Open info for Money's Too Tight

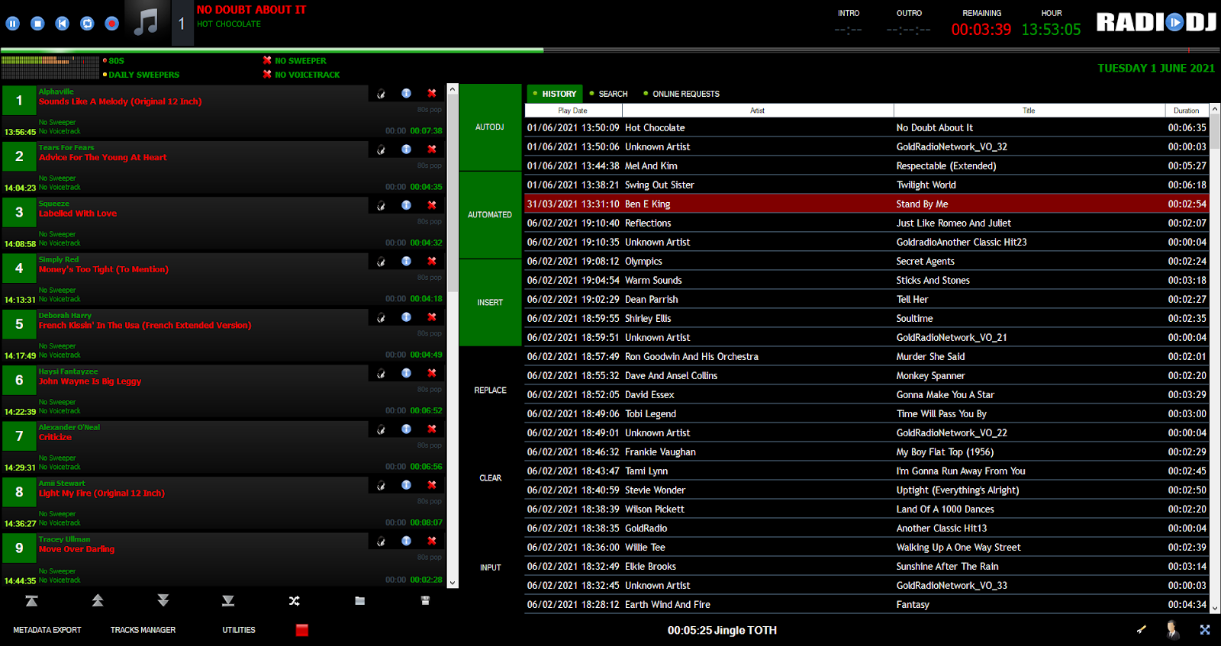(x=407, y=261)
